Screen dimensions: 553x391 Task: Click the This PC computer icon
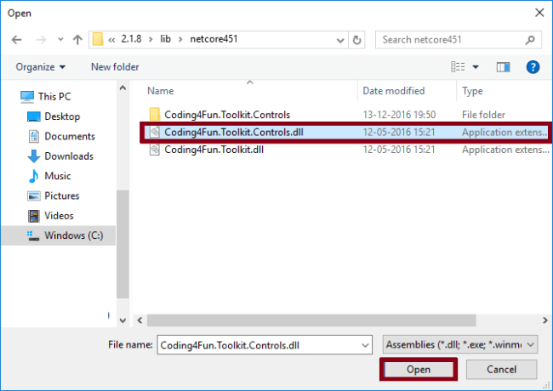click(27, 97)
